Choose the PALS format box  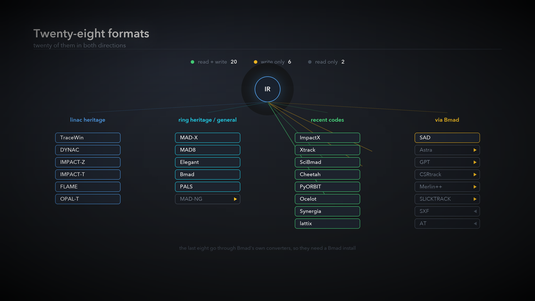(208, 187)
